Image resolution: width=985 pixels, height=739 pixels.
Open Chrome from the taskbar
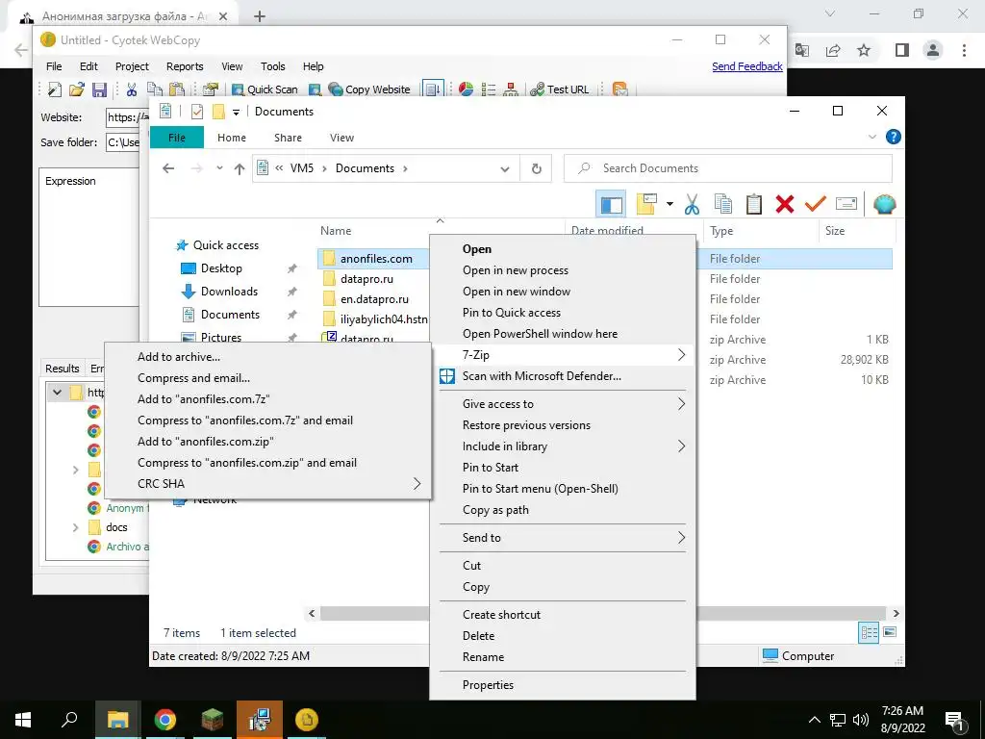click(165, 720)
